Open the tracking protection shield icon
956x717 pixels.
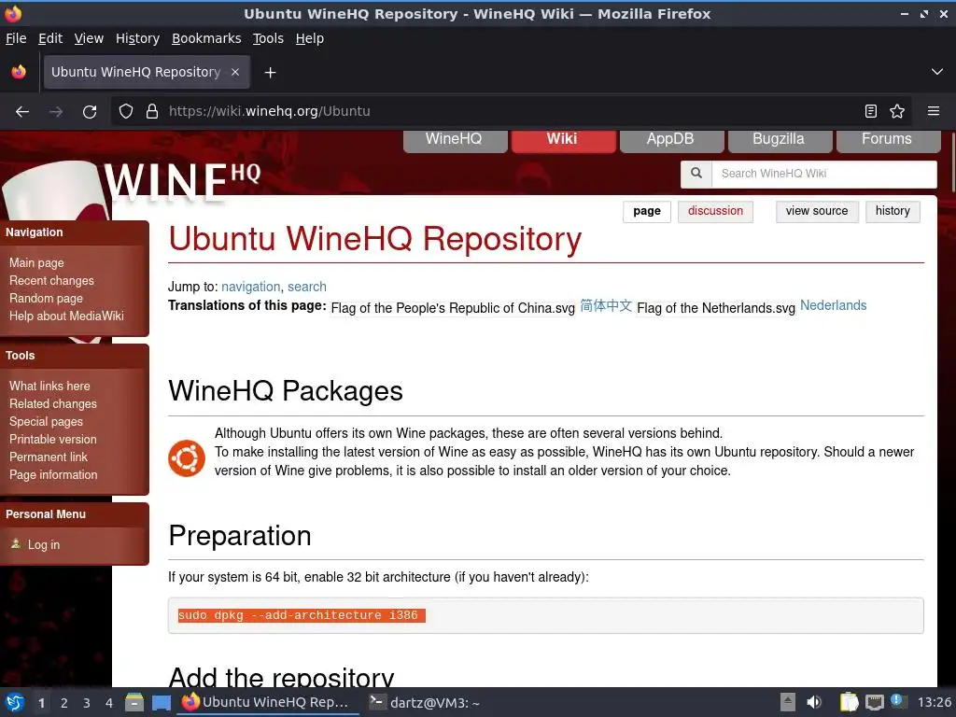(126, 112)
